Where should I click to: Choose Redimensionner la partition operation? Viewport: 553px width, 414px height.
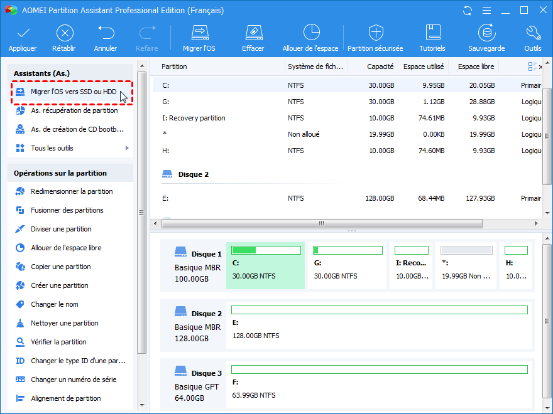click(72, 191)
